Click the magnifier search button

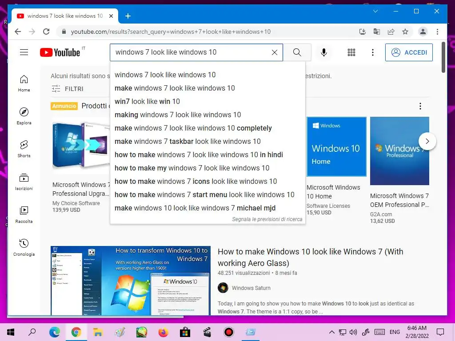[297, 52]
